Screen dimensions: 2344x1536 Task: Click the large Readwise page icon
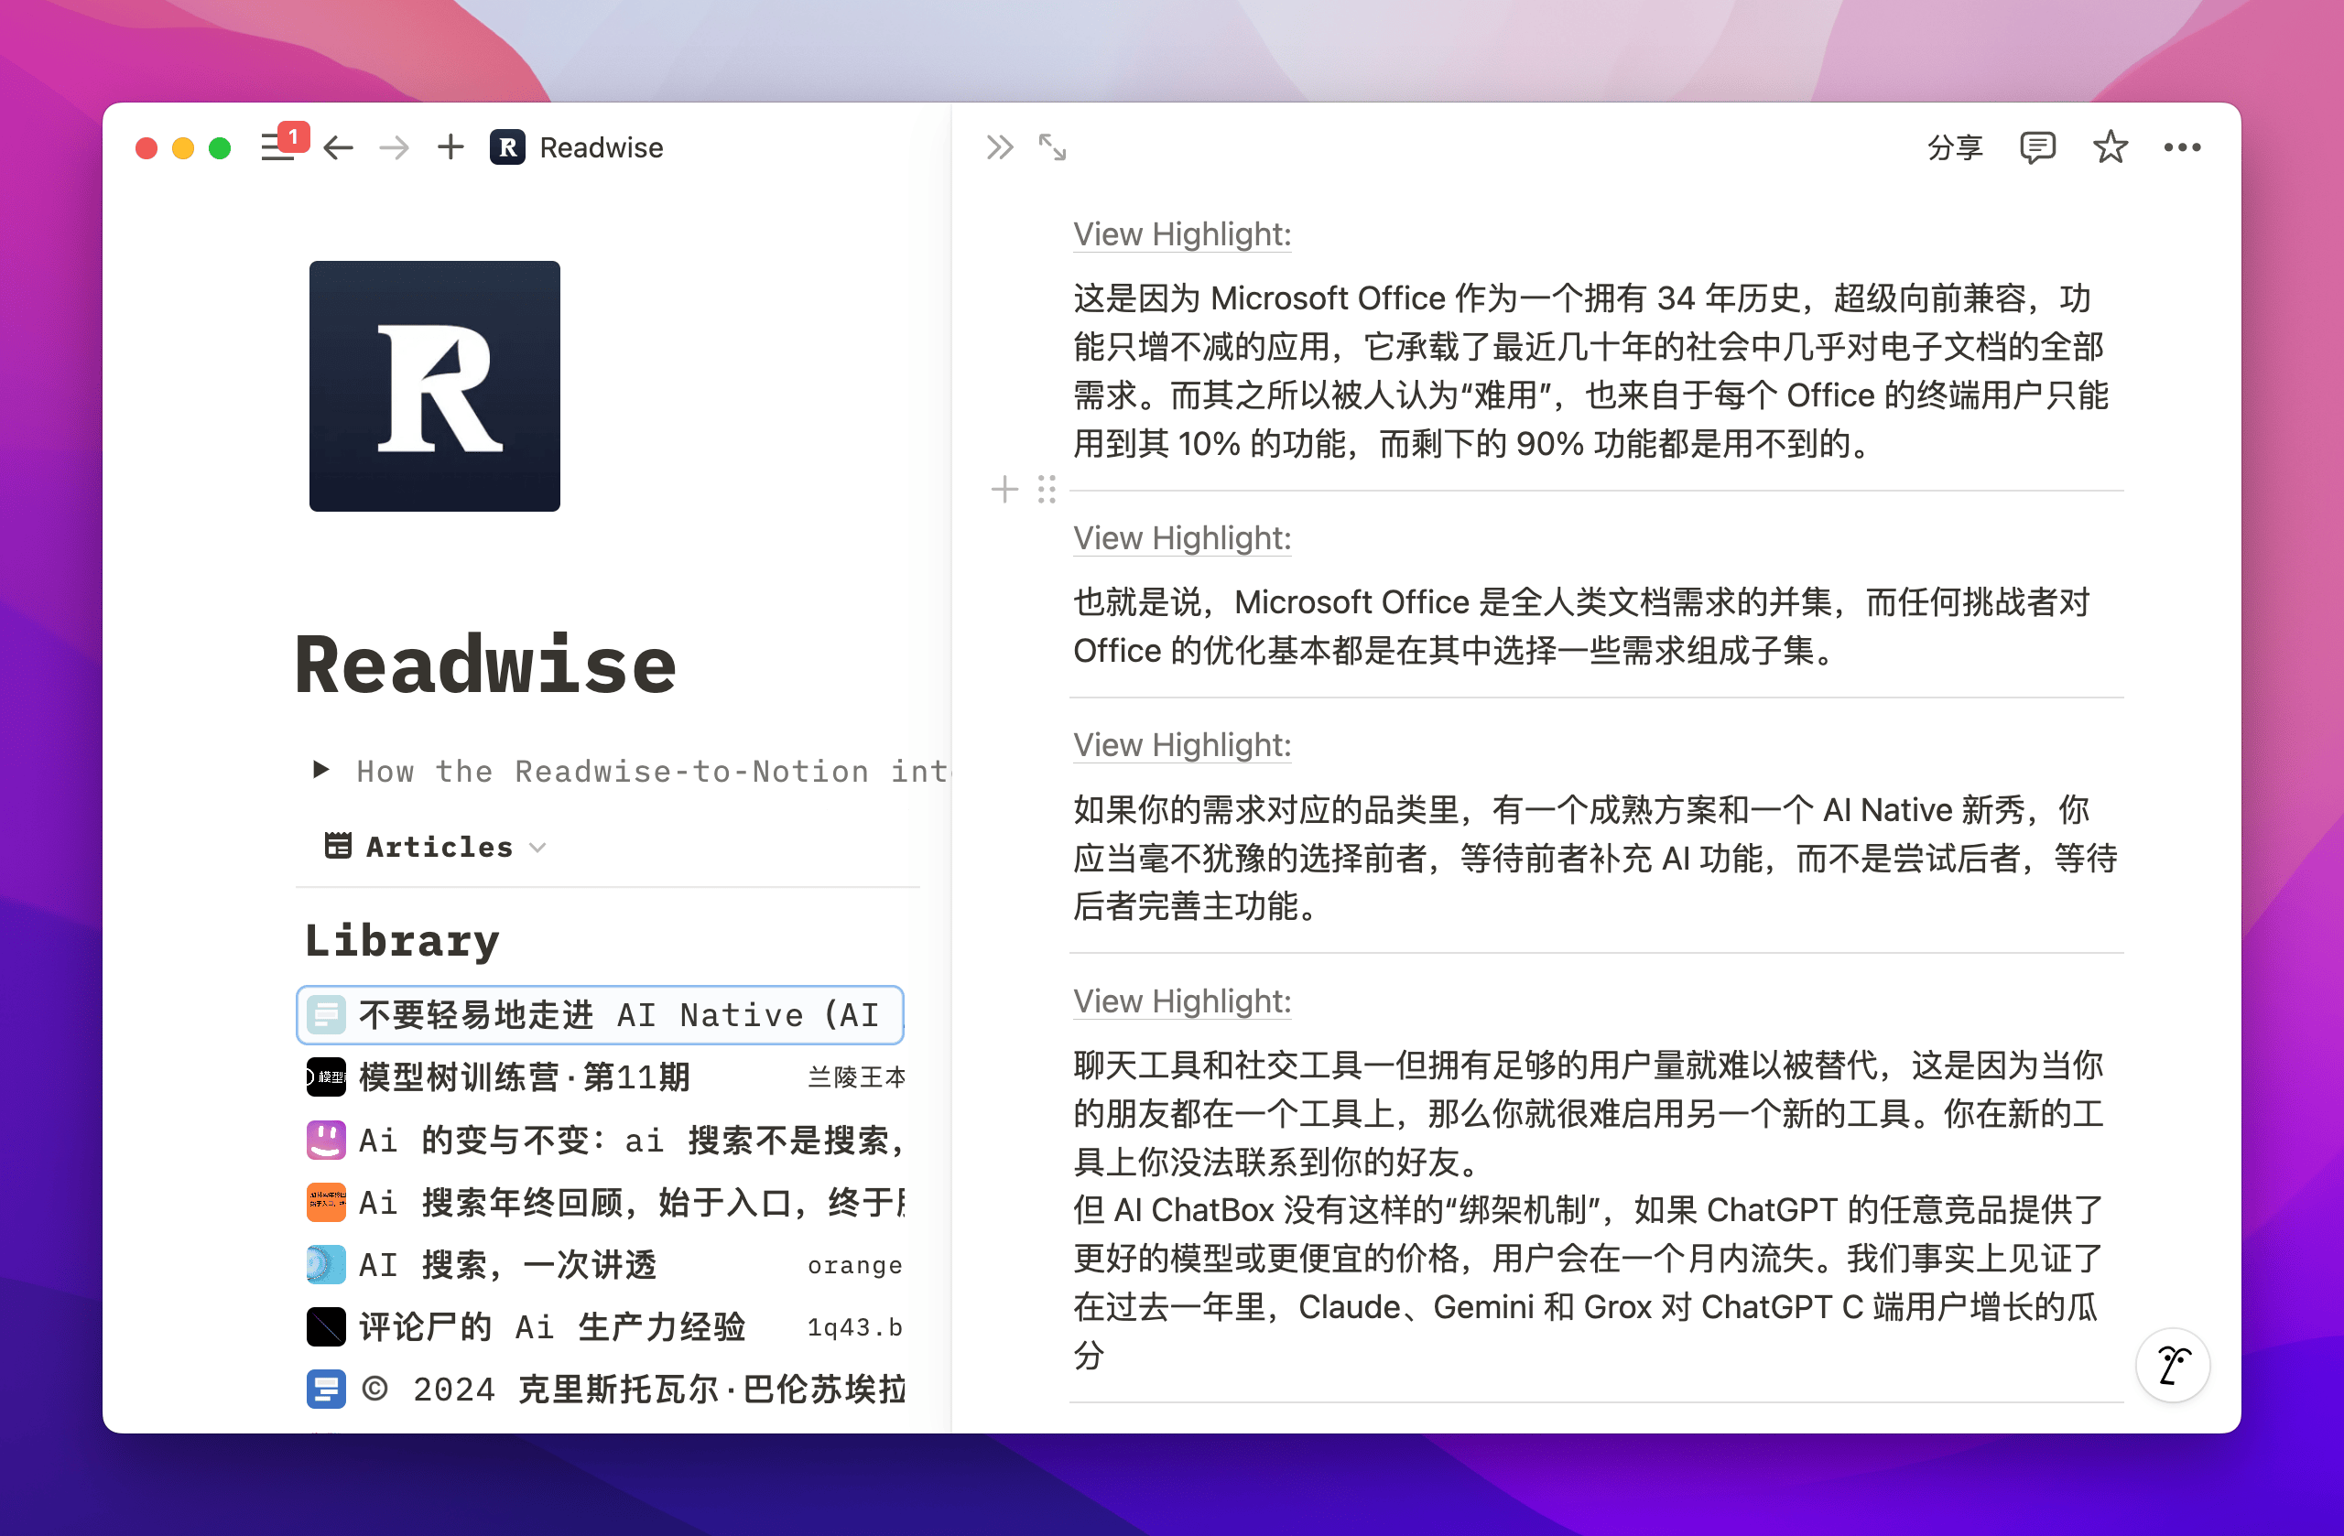pos(434,386)
